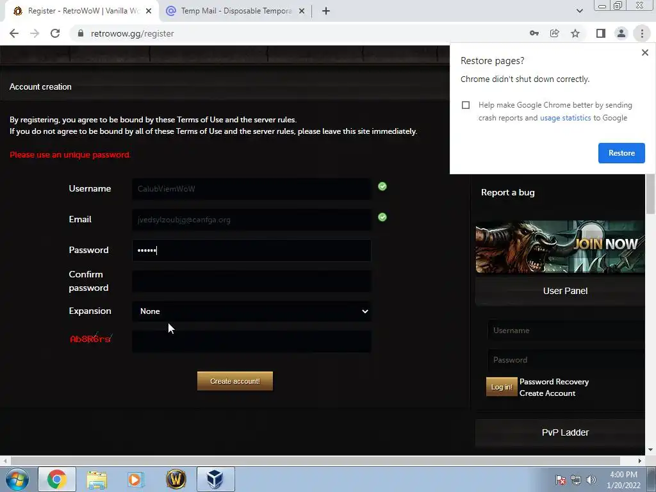
Task: Click the JOIN NOW banner
Action: tap(560, 247)
